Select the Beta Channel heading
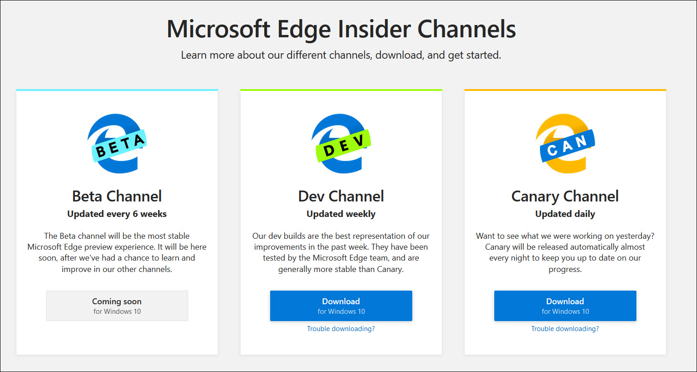This screenshot has height=372, width=697. pyautogui.click(x=117, y=196)
